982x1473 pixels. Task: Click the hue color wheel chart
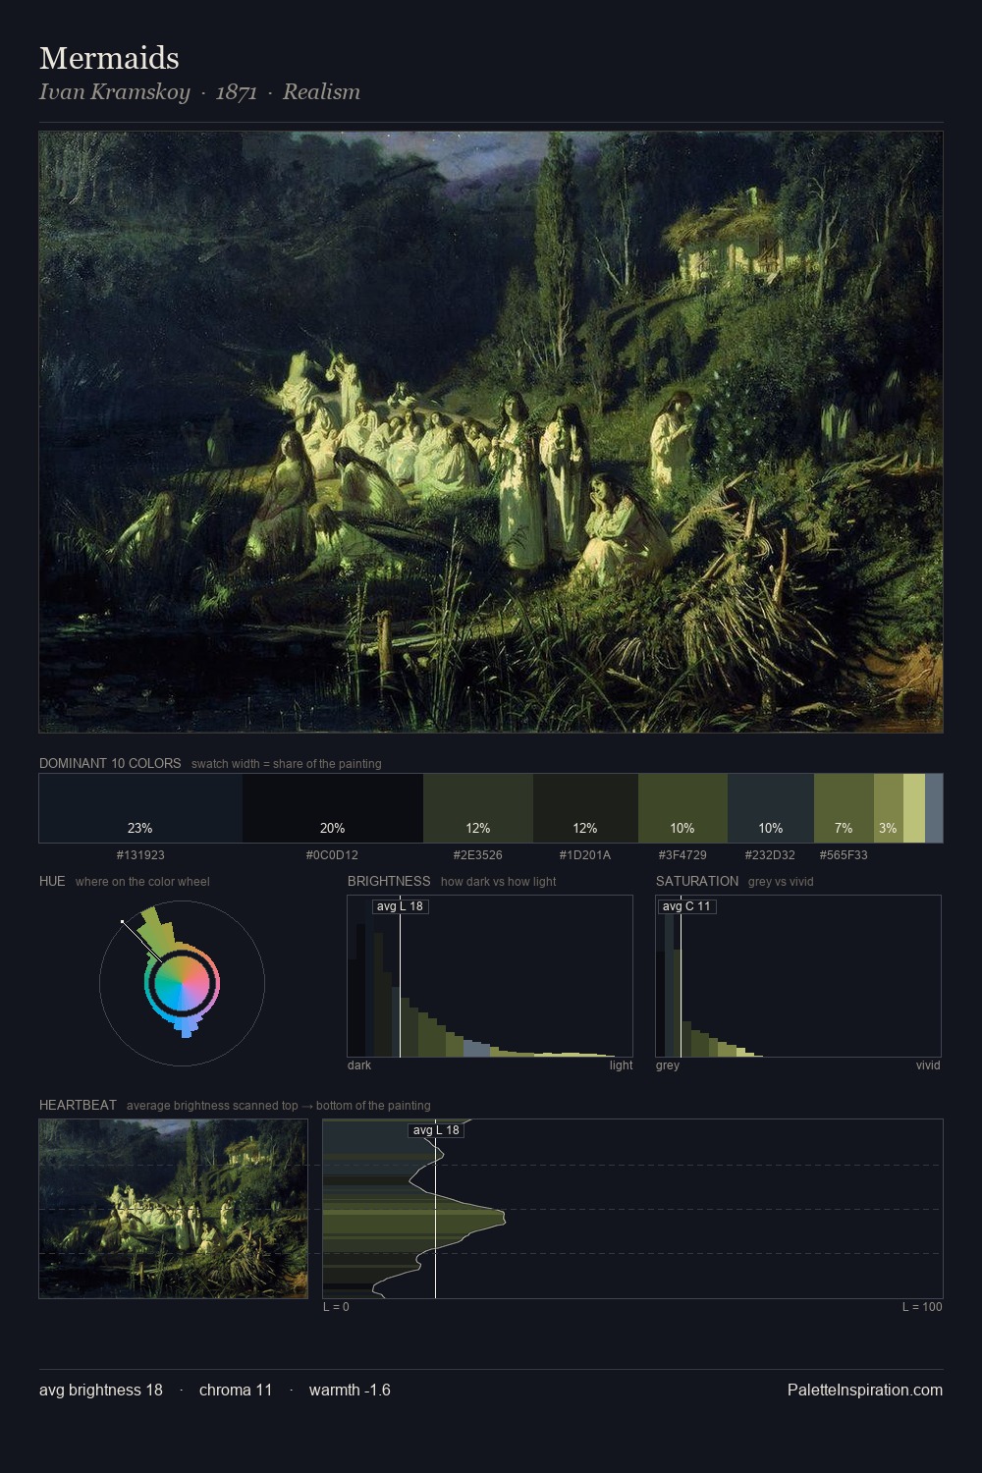click(x=182, y=983)
